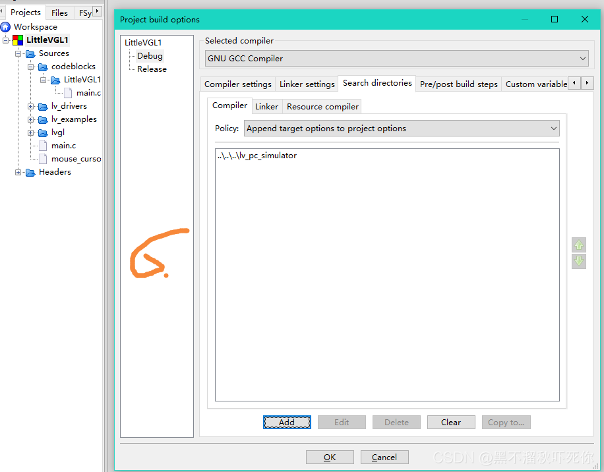The width and height of the screenshot is (604, 472).
Task: Select the Search directories tab
Action: pyautogui.click(x=377, y=83)
